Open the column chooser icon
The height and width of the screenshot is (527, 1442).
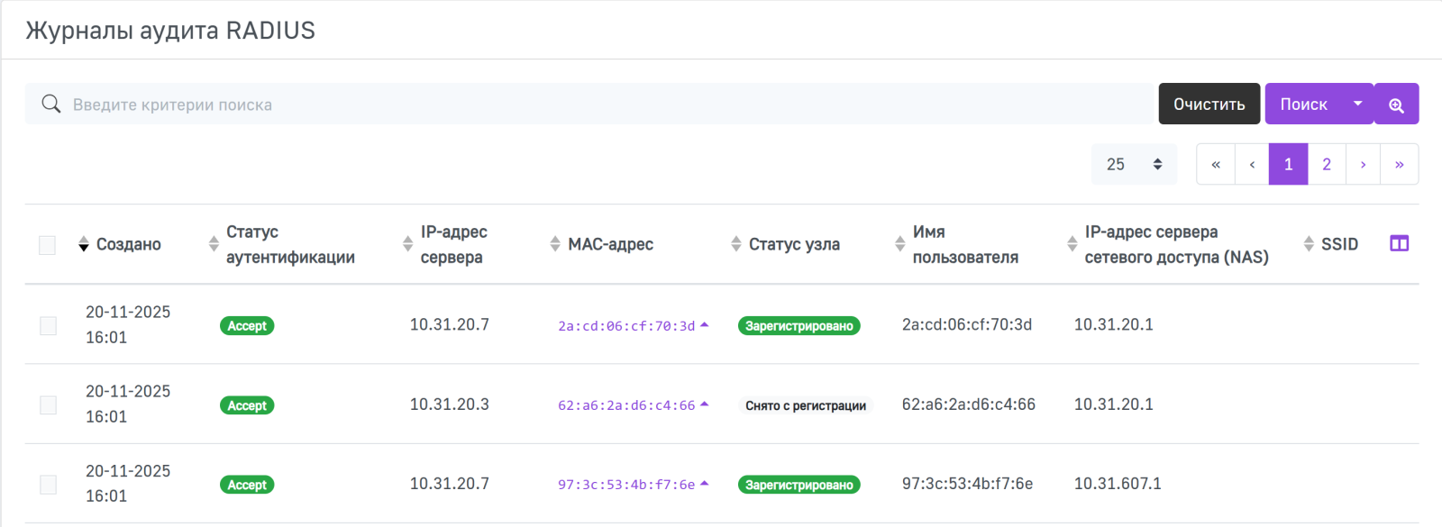tap(1399, 243)
